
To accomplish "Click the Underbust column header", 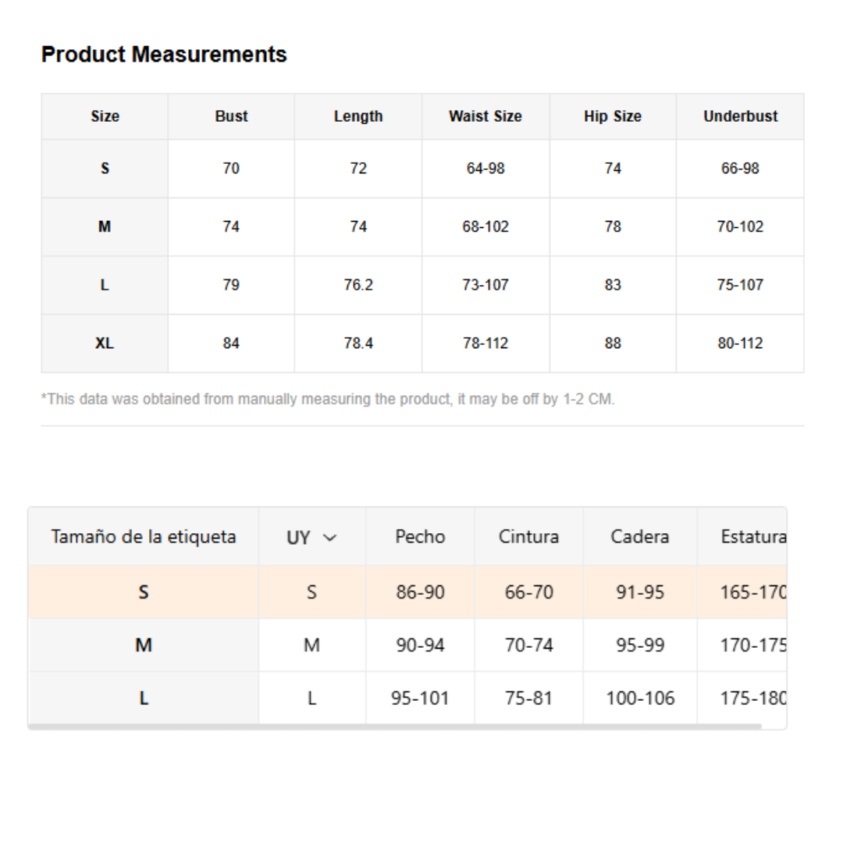I will (740, 116).
